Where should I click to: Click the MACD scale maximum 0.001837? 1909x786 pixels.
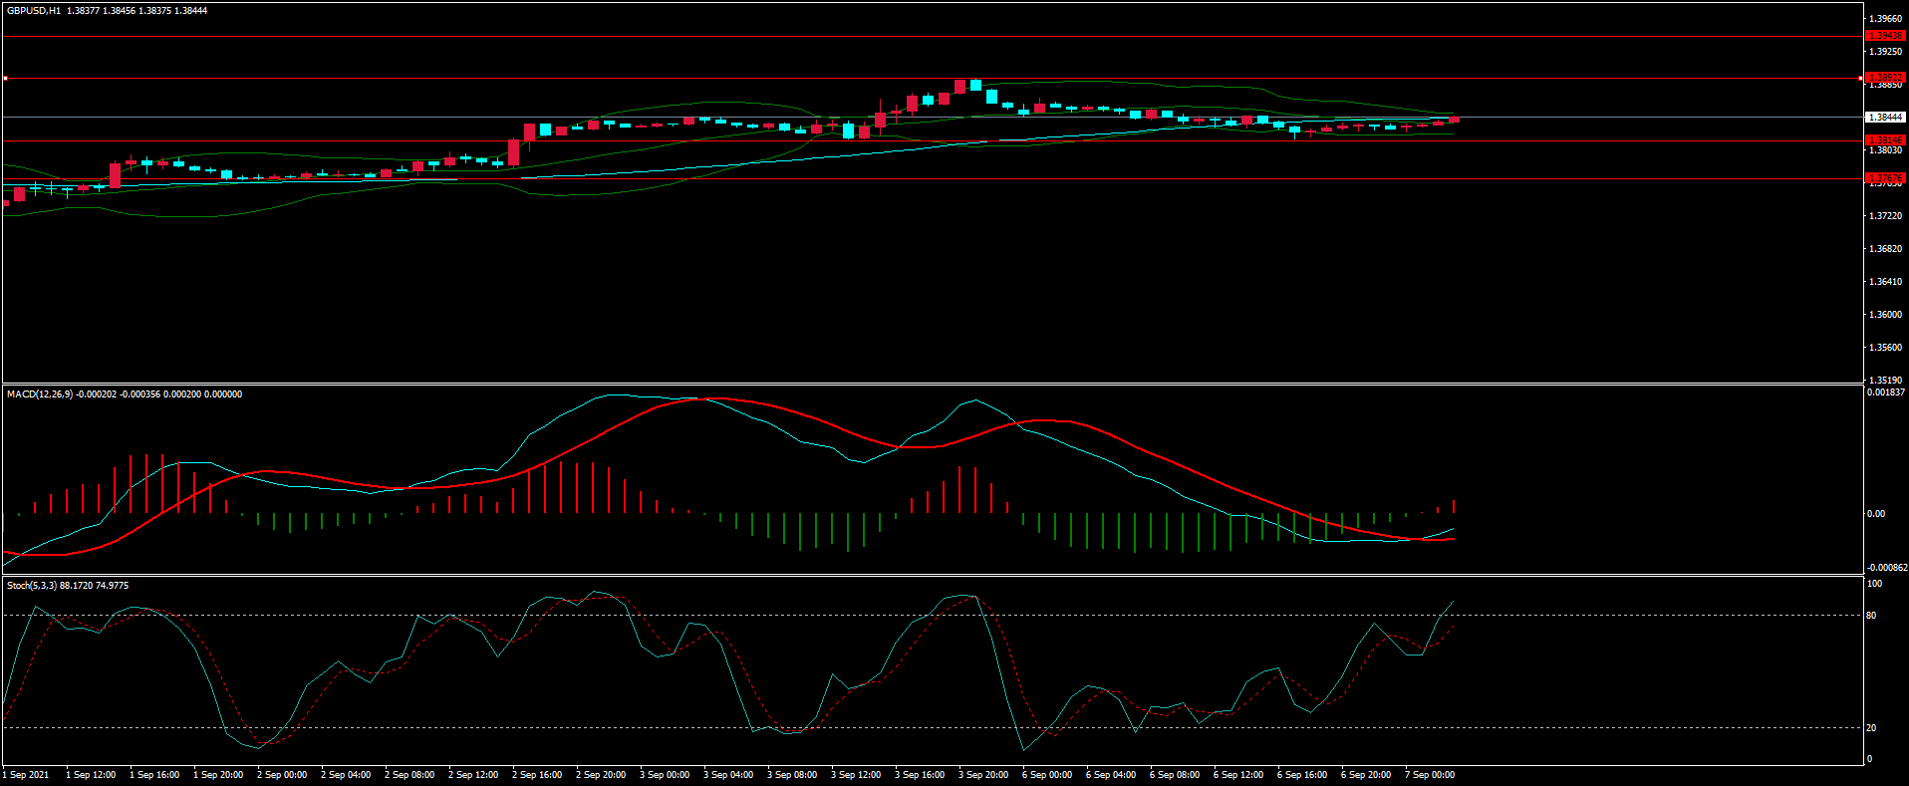tap(1885, 393)
